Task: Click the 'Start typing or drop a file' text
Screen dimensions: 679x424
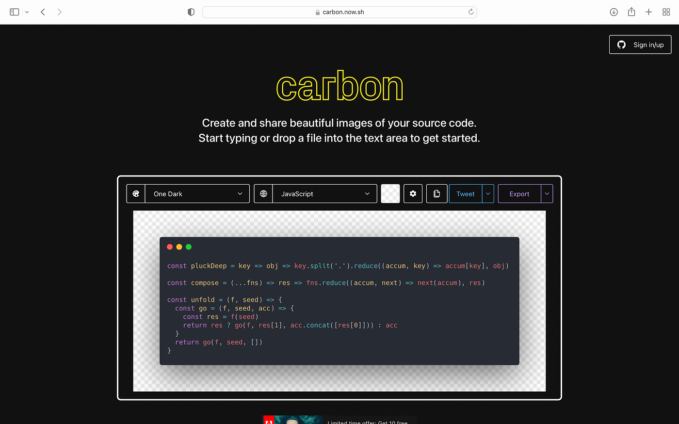Action: click(x=339, y=138)
